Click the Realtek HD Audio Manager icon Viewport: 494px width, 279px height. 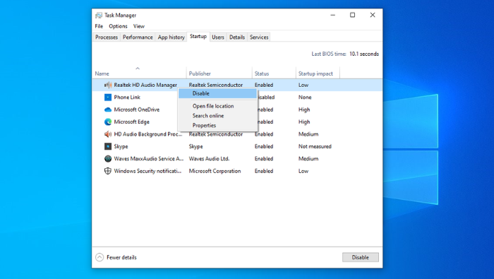[x=108, y=85]
